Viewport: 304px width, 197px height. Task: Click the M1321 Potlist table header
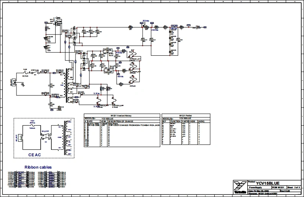[186, 115]
